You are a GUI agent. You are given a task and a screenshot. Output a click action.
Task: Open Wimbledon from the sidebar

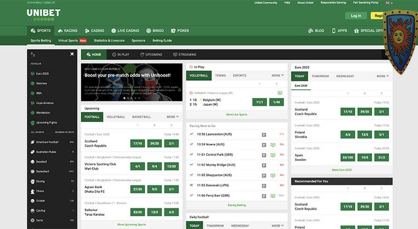[x=40, y=113]
